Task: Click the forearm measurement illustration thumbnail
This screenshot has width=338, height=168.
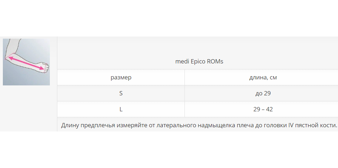Action: (x=26, y=62)
